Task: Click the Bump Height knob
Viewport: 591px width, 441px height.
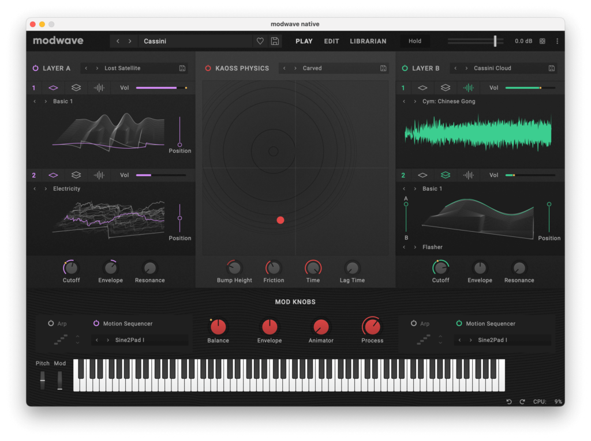Action: pyautogui.click(x=234, y=267)
